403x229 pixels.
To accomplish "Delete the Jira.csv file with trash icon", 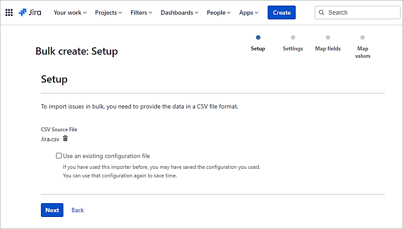I will coord(66,139).
